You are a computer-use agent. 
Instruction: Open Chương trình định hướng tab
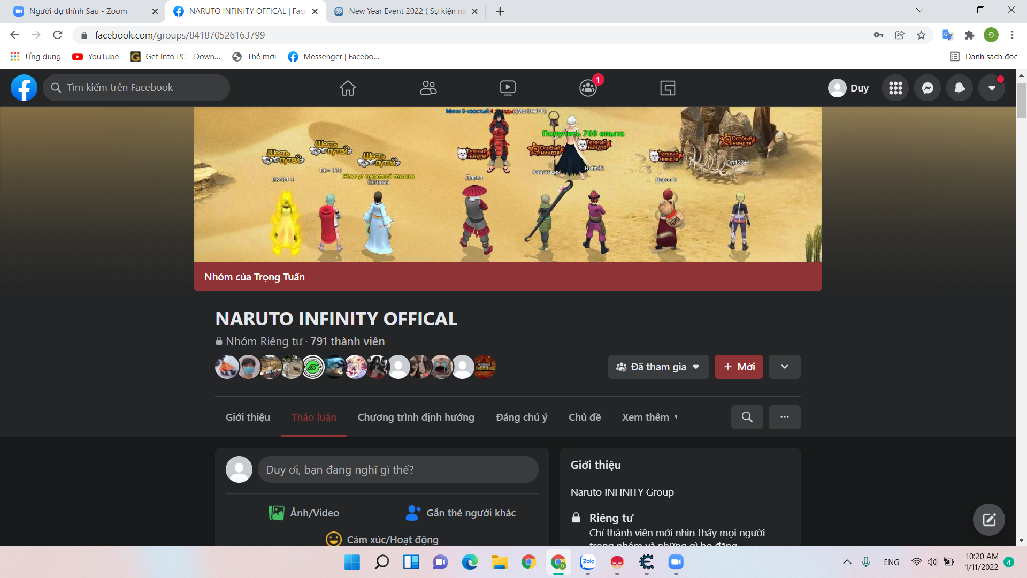(416, 417)
